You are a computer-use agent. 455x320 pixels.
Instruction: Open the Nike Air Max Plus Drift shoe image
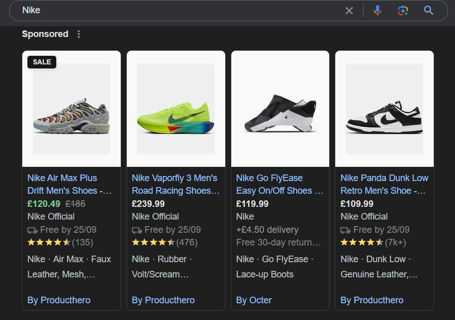click(72, 109)
